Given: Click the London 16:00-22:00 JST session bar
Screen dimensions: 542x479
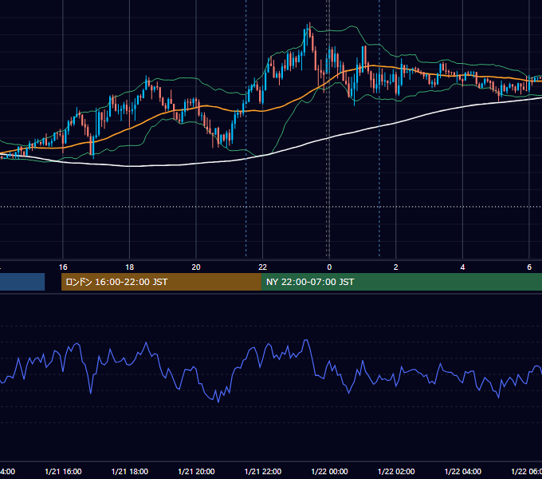Looking at the screenshot, I should [161, 282].
